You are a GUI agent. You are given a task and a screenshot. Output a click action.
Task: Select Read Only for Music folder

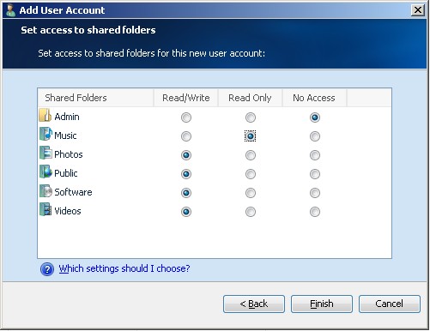pyautogui.click(x=251, y=136)
